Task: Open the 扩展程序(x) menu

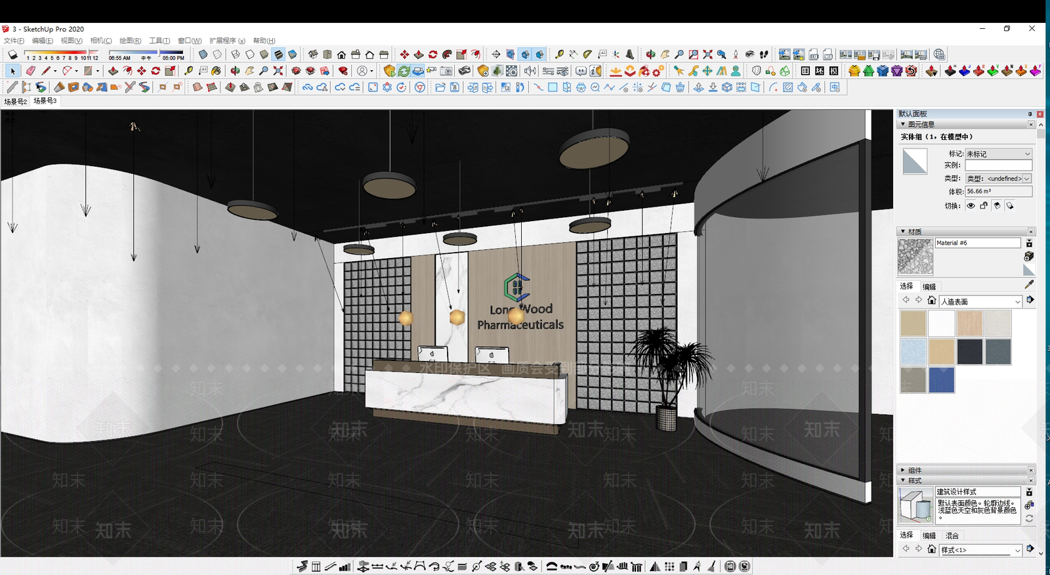Action: pyautogui.click(x=227, y=41)
